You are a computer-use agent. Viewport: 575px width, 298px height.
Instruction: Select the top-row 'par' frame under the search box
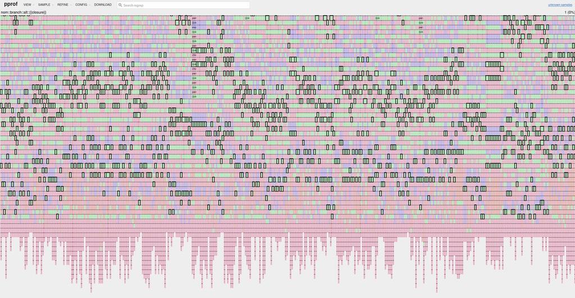pyautogui.click(x=194, y=18)
